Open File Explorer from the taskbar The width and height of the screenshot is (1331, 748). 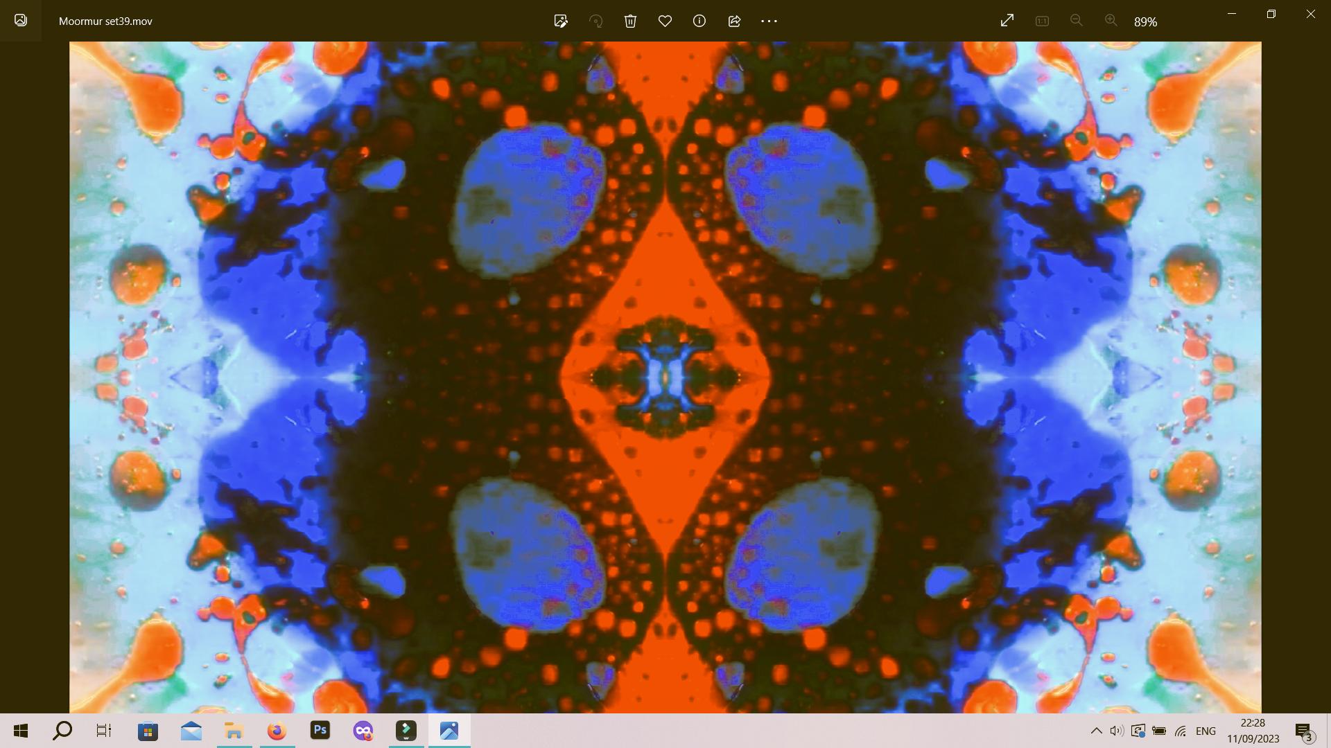(x=234, y=731)
